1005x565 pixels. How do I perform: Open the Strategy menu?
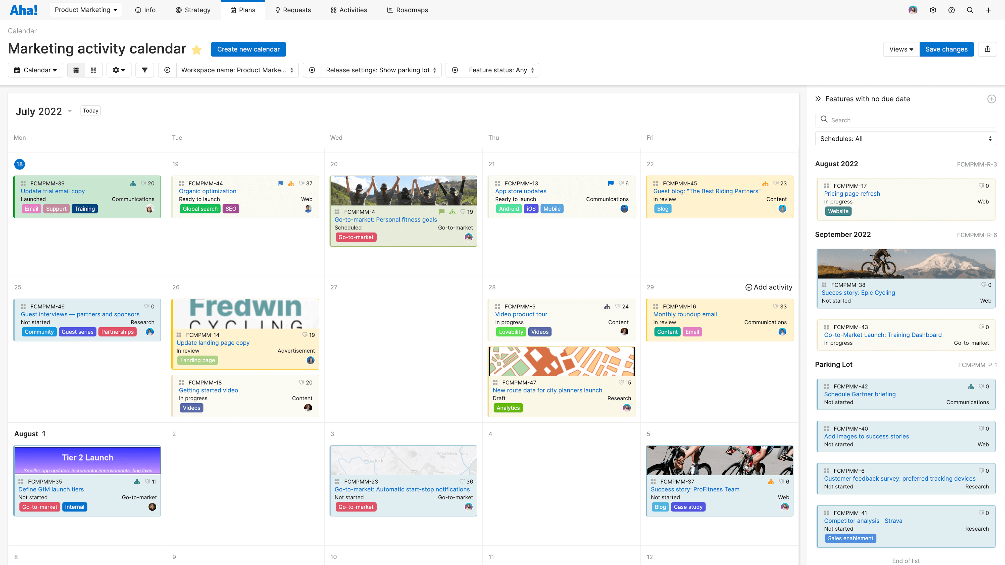[193, 10]
